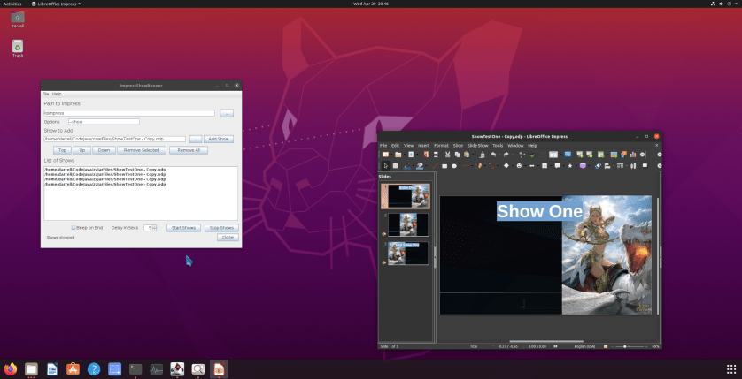The width and height of the screenshot is (742, 379).
Task: Click the Remove Selected button
Action: click(141, 151)
